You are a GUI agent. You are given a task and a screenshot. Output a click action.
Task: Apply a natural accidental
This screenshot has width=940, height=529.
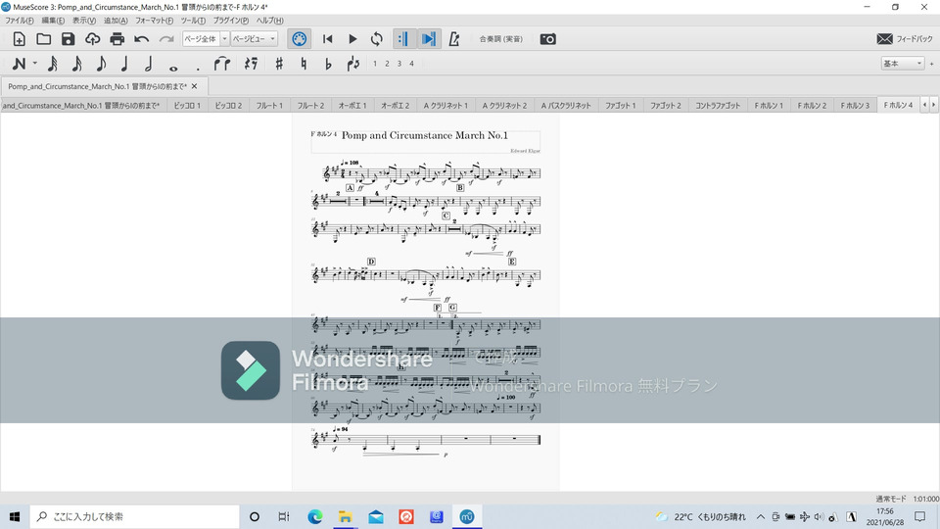tap(304, 64)
